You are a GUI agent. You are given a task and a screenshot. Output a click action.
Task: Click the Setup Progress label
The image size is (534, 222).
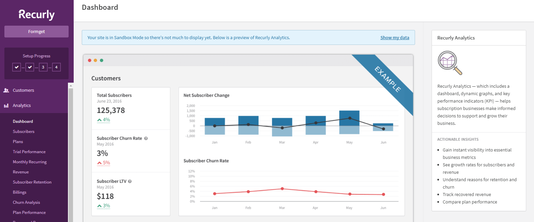[37, 56]
